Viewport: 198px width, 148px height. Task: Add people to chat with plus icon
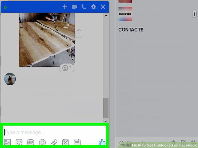click(65, 7)
